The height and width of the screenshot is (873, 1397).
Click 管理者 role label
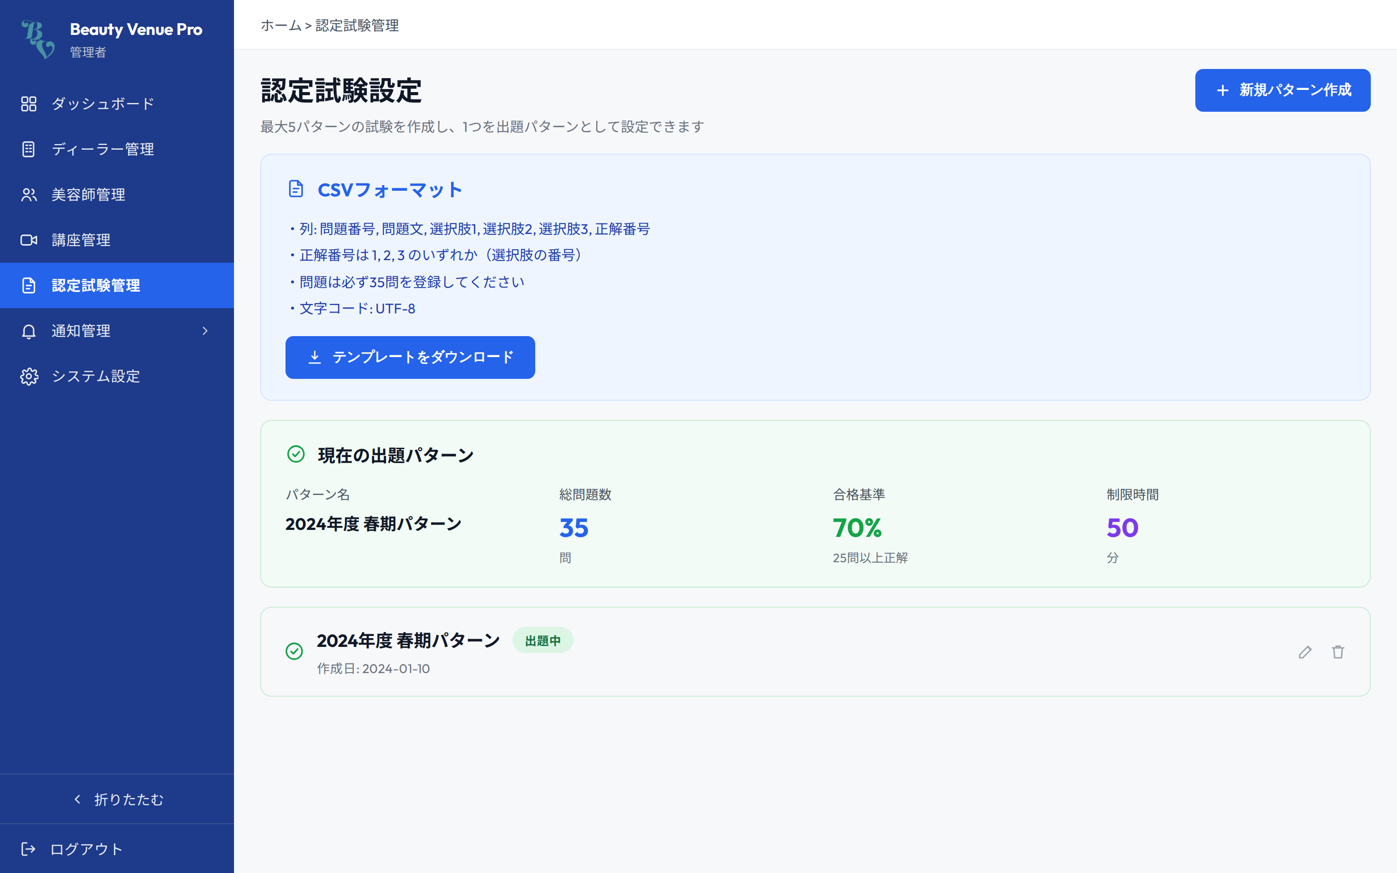(x=88, y=52)
